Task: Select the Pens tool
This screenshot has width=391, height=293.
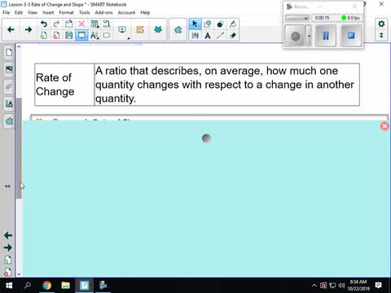Action: pos(195,35)
